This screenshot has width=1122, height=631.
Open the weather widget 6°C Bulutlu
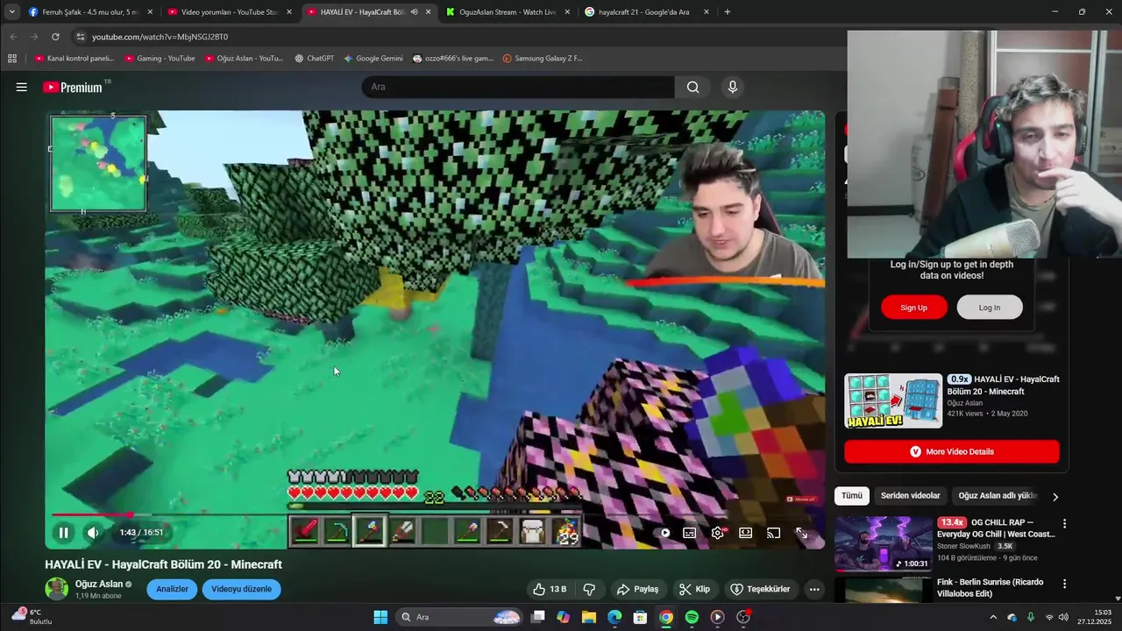[31, 616]
